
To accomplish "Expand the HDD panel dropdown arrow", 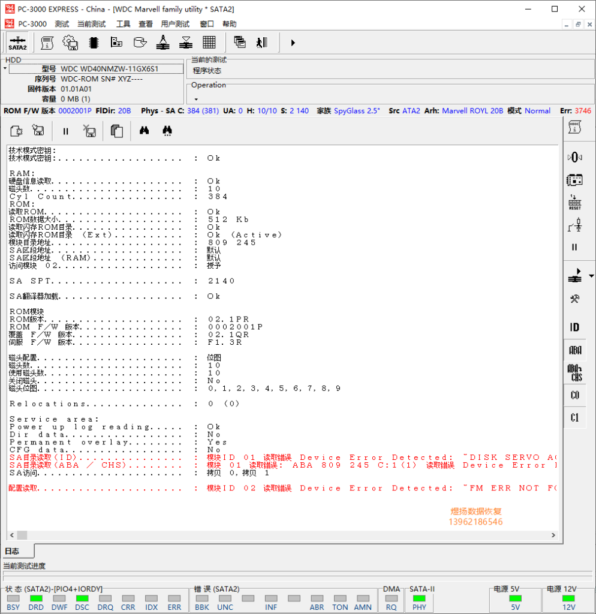I will (5, 68).
